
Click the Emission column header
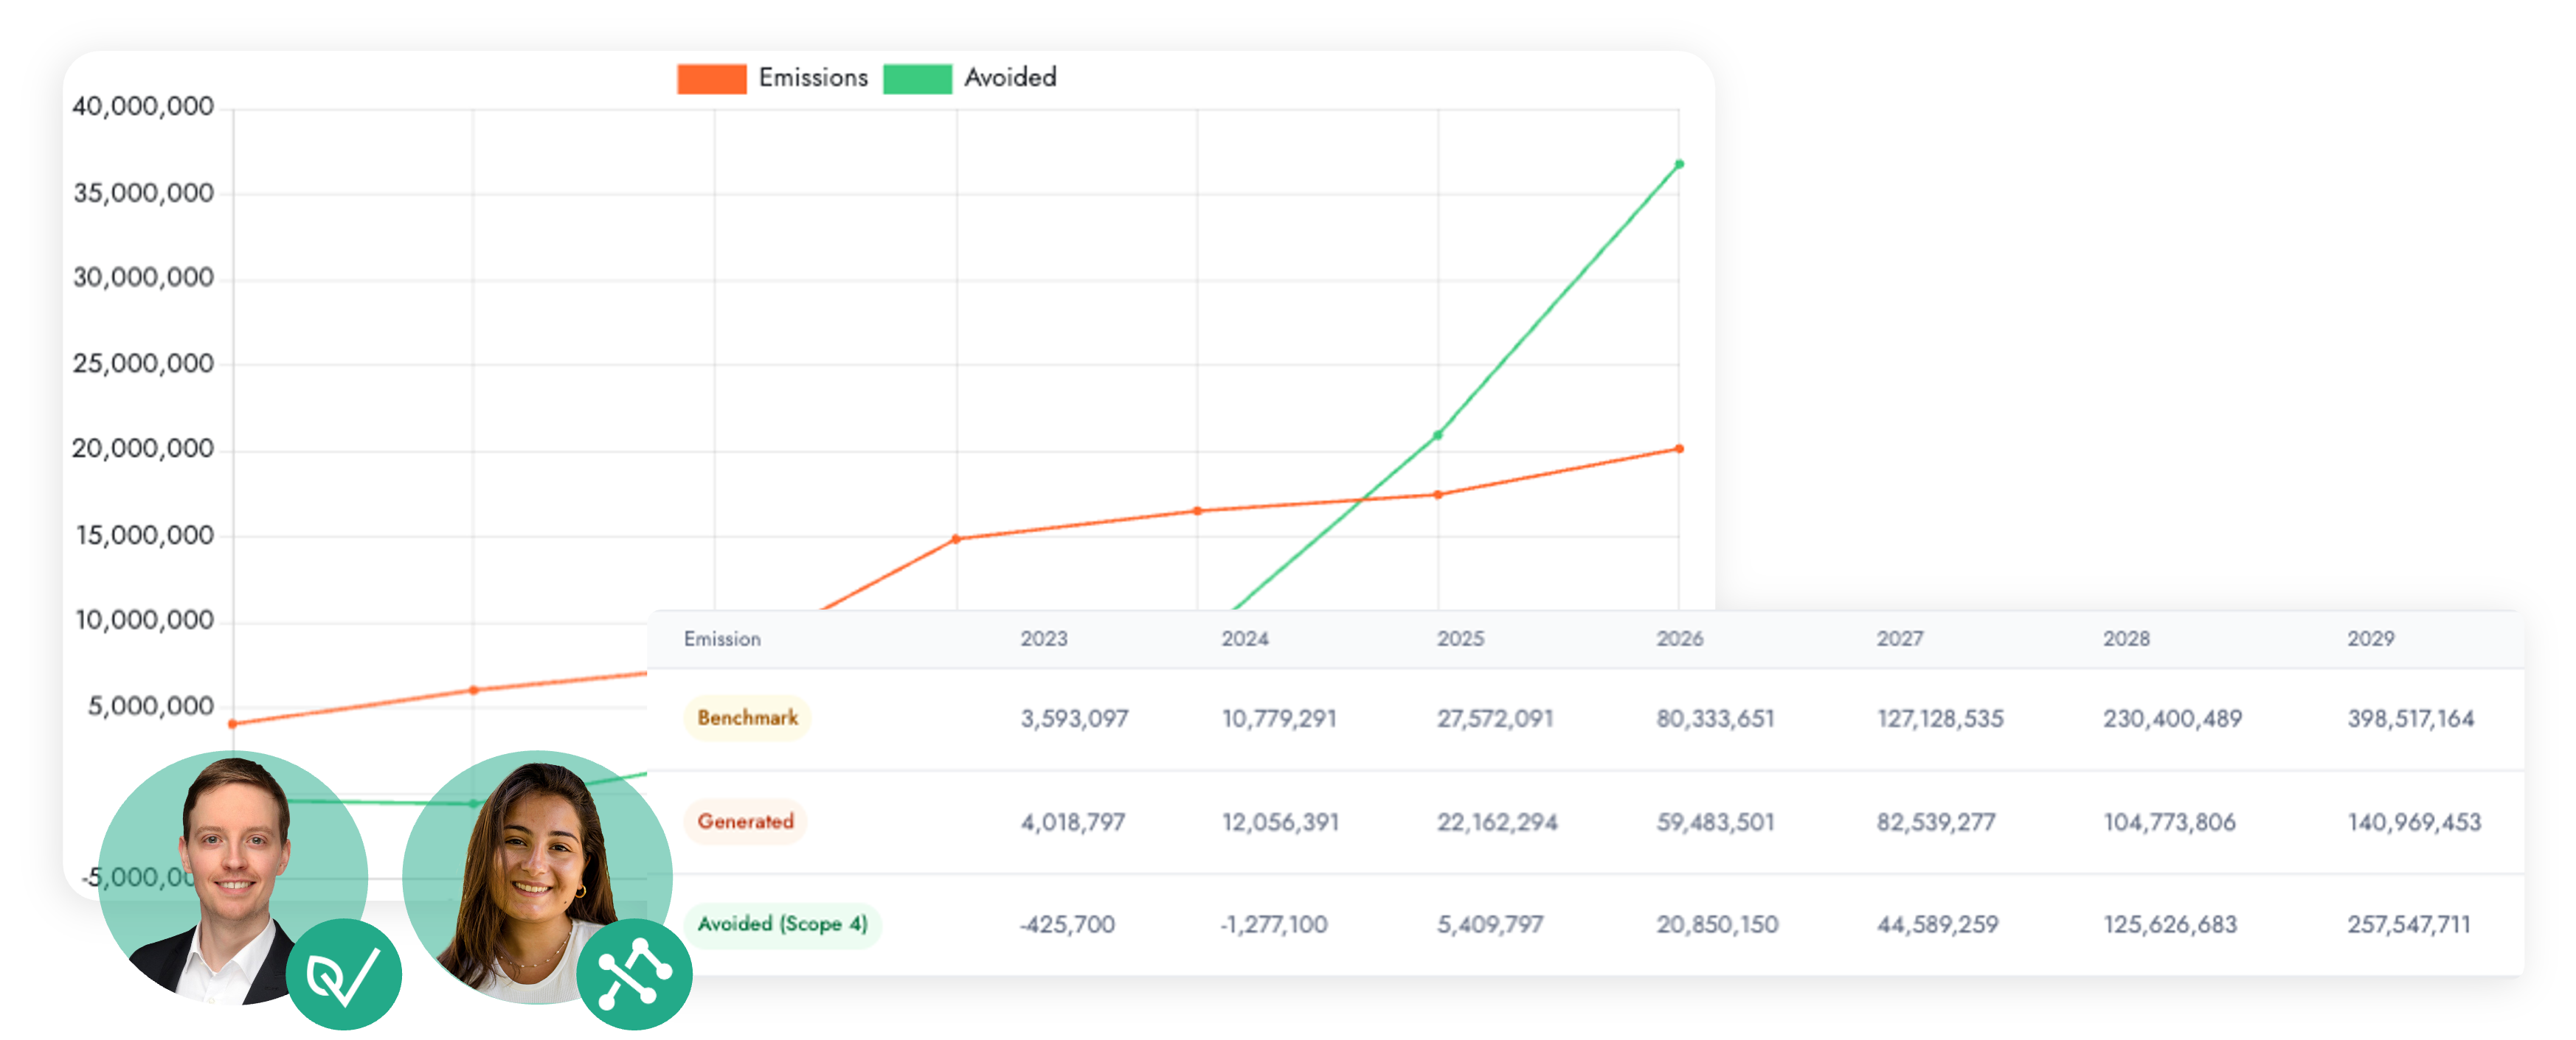pos(722,639)
